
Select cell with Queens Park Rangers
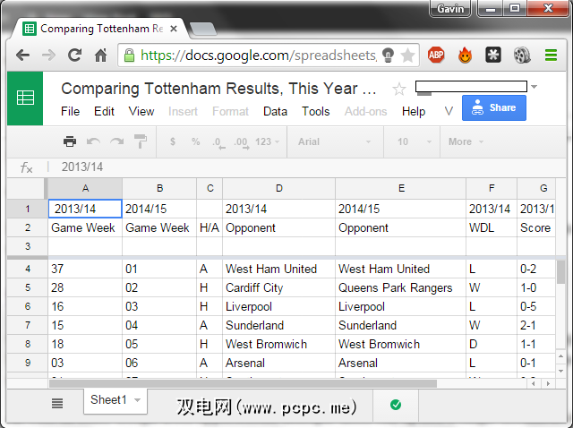click(400, 287)
